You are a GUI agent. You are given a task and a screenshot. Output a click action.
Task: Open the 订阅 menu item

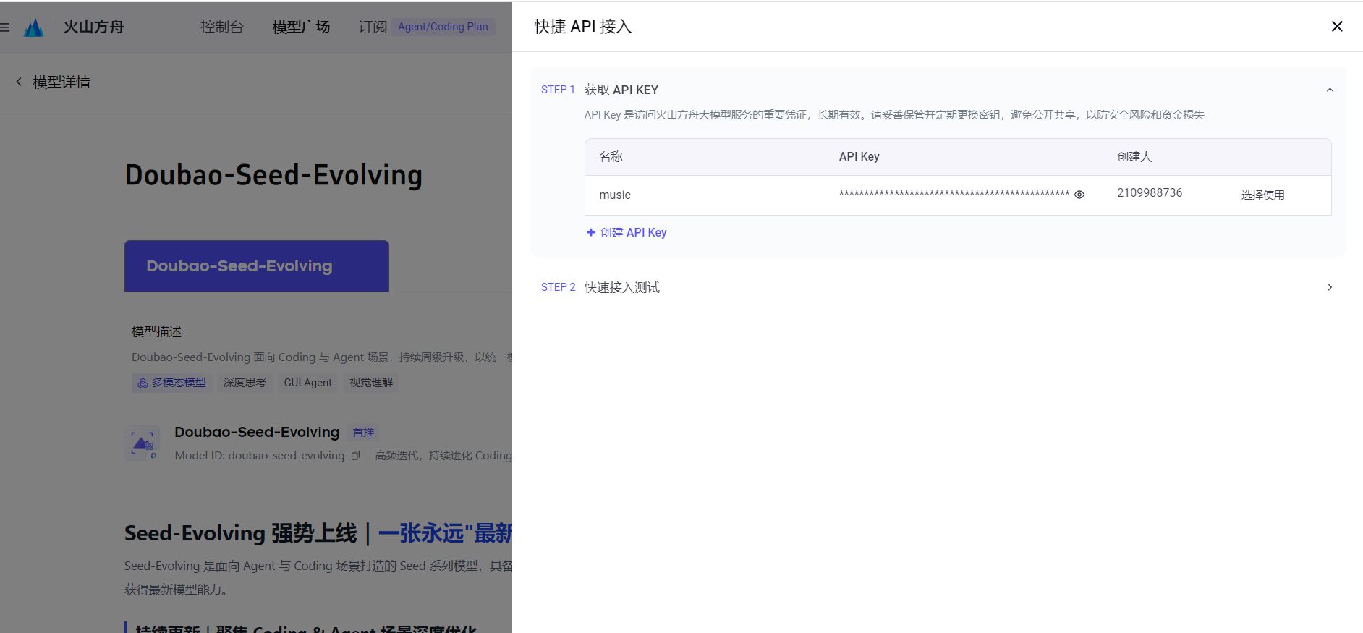coord(373,27)
